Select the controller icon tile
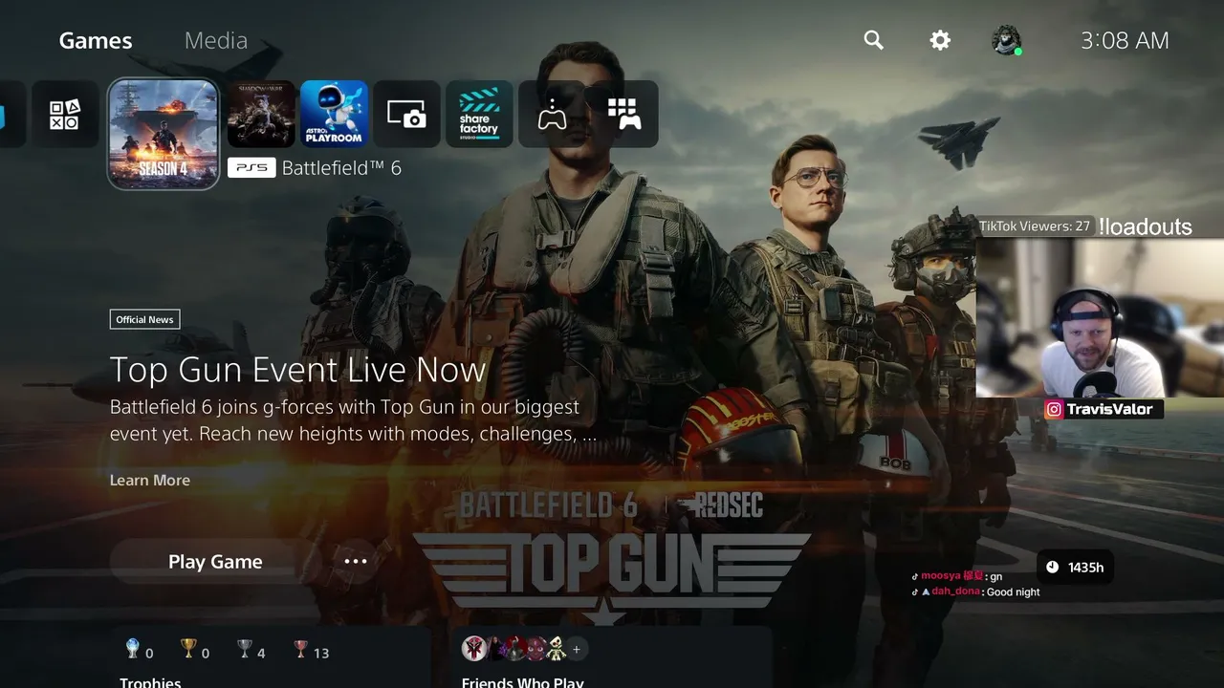Image resolution: width=1224 pixels, height=688 pixels. pyautogui.click(x=552, y=114)
